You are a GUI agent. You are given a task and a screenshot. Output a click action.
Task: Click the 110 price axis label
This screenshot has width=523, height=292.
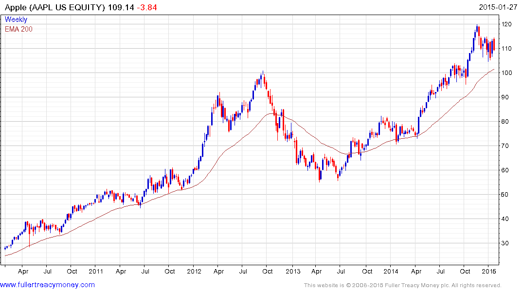pos(506,48)
